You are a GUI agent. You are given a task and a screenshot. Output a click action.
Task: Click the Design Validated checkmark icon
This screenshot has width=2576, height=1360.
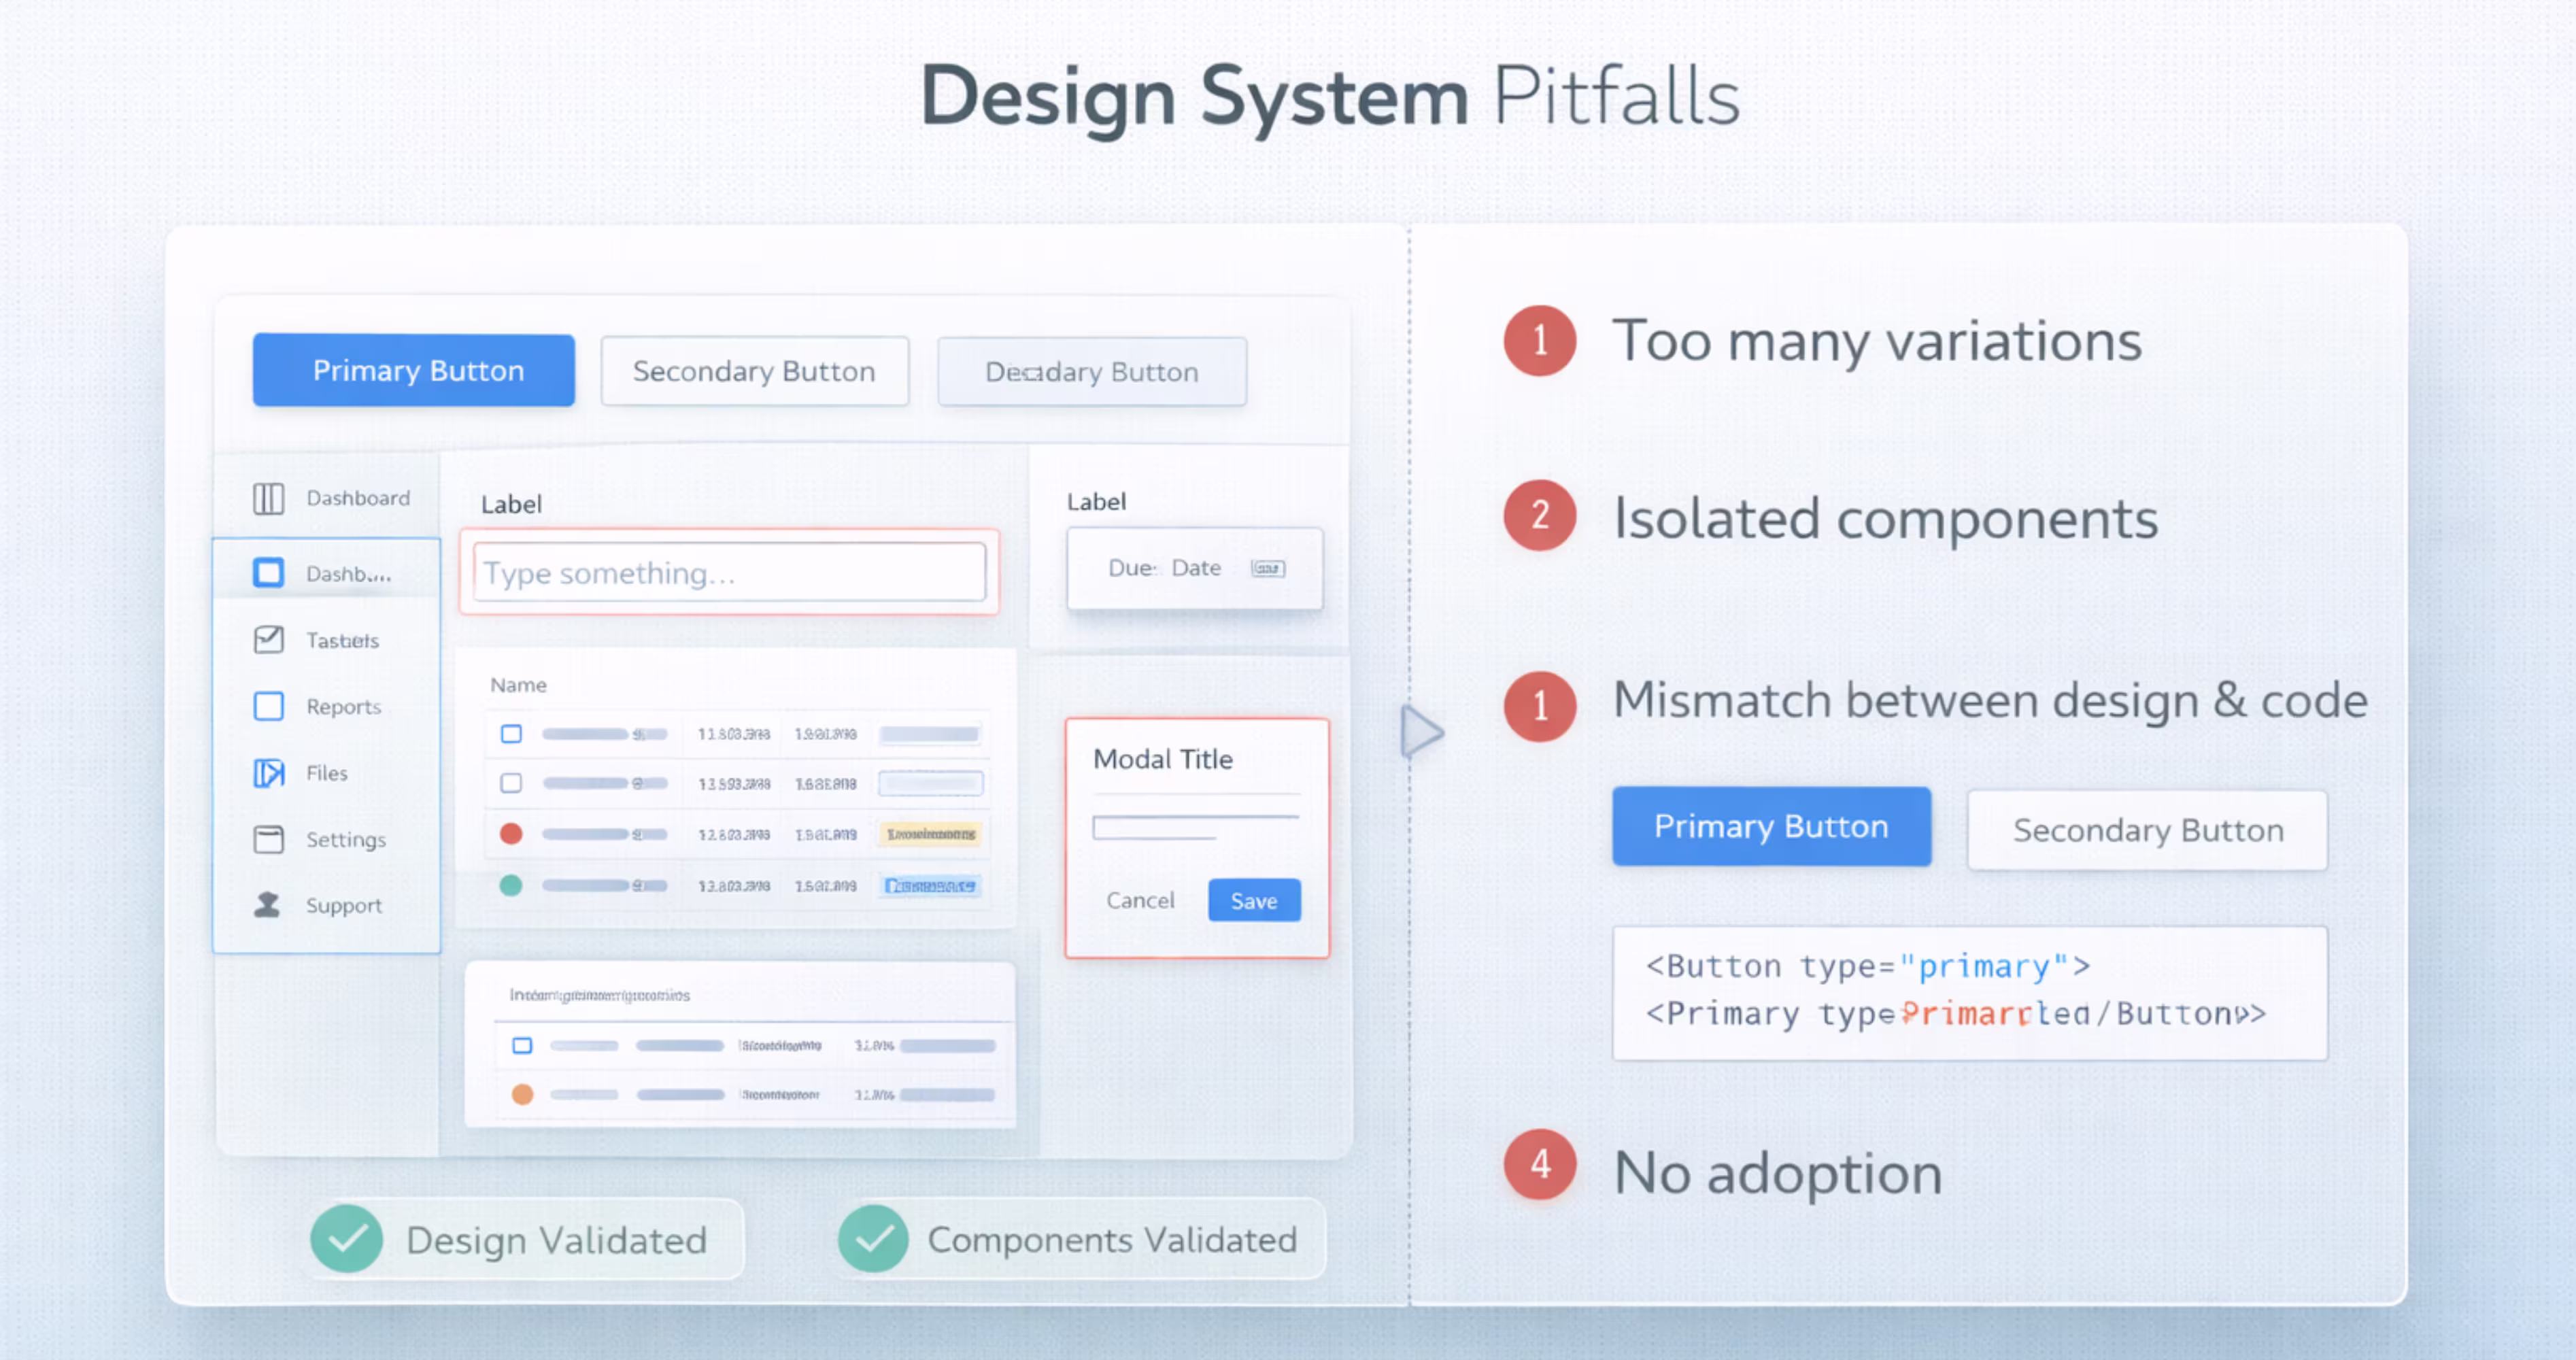347,1239
